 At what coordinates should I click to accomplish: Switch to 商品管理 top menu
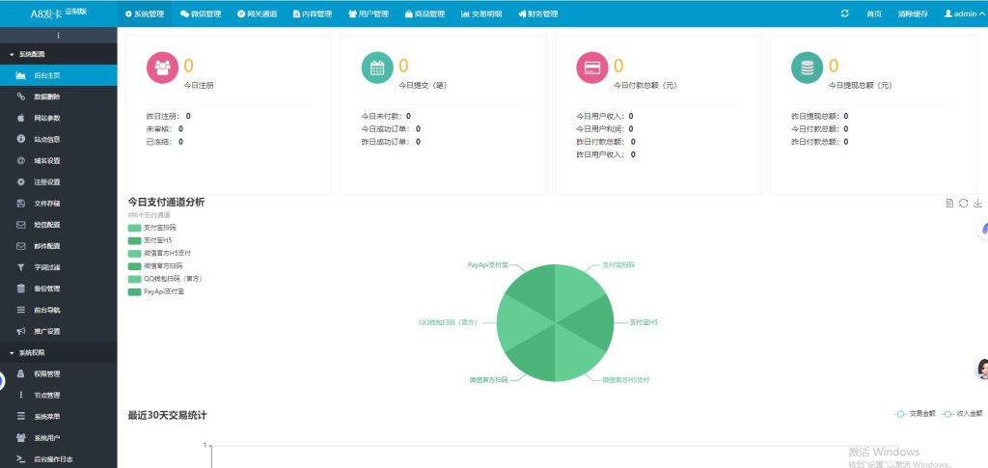pyautogui.click(x=425, y=14)
